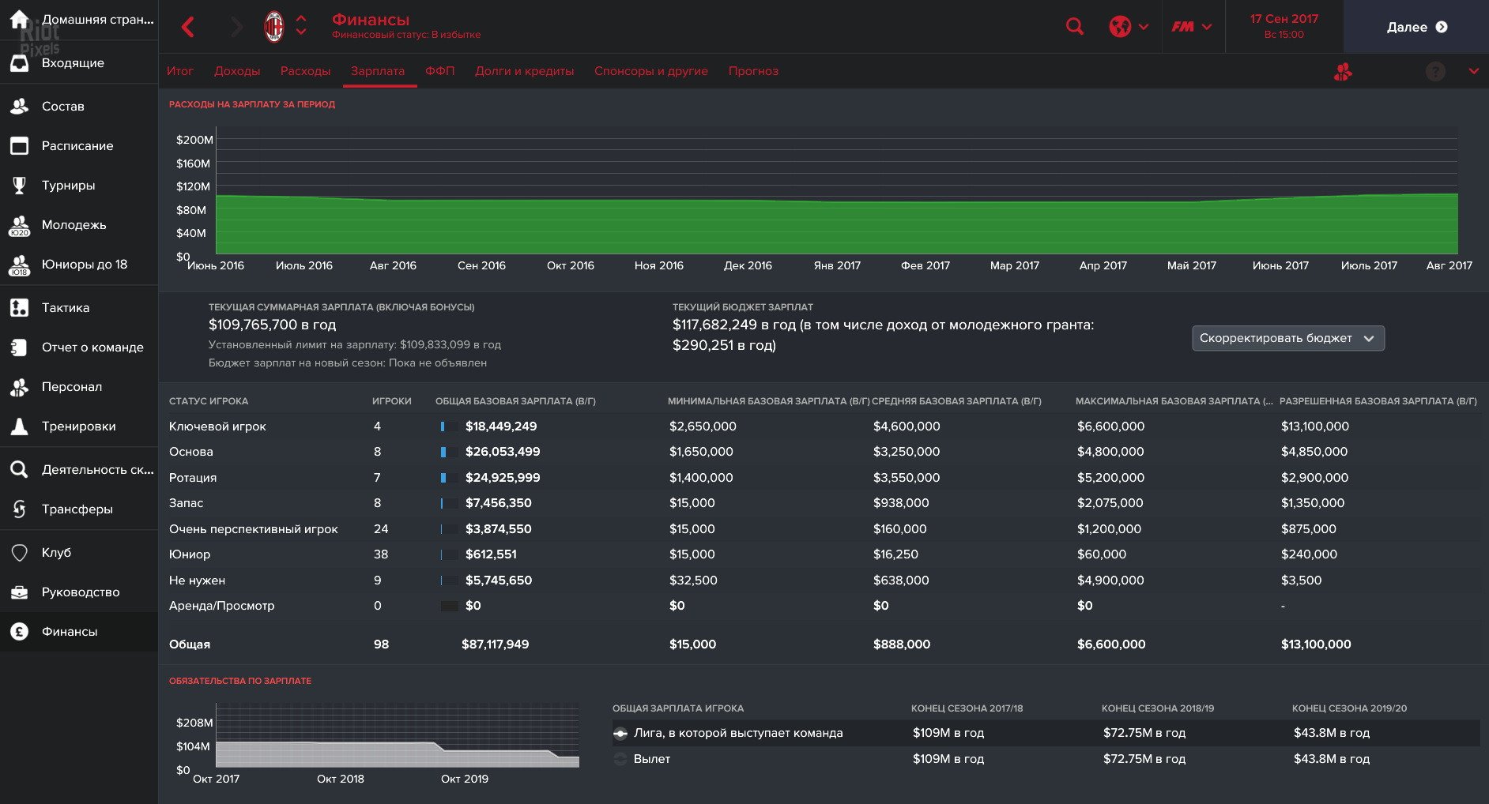
Task: Select the Тактика icon in the sidebar
Action: [20, 307]
